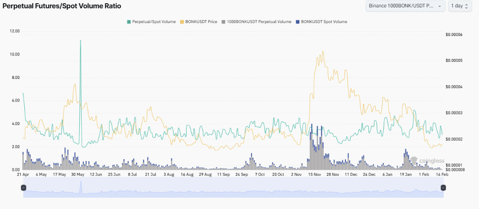Toggle the BONKUSDT Price legend series
Image resolution: width=479 pixels, height=209 pixels.
pyautogui.click(x=201, y=22)
